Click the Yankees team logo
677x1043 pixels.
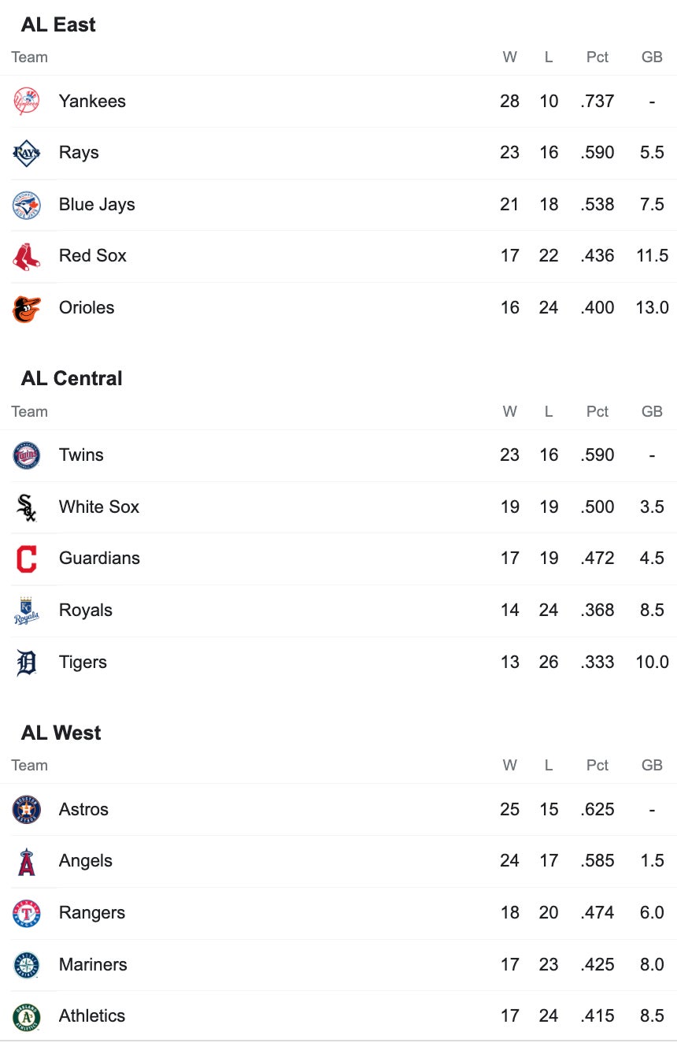pos(27,102)
